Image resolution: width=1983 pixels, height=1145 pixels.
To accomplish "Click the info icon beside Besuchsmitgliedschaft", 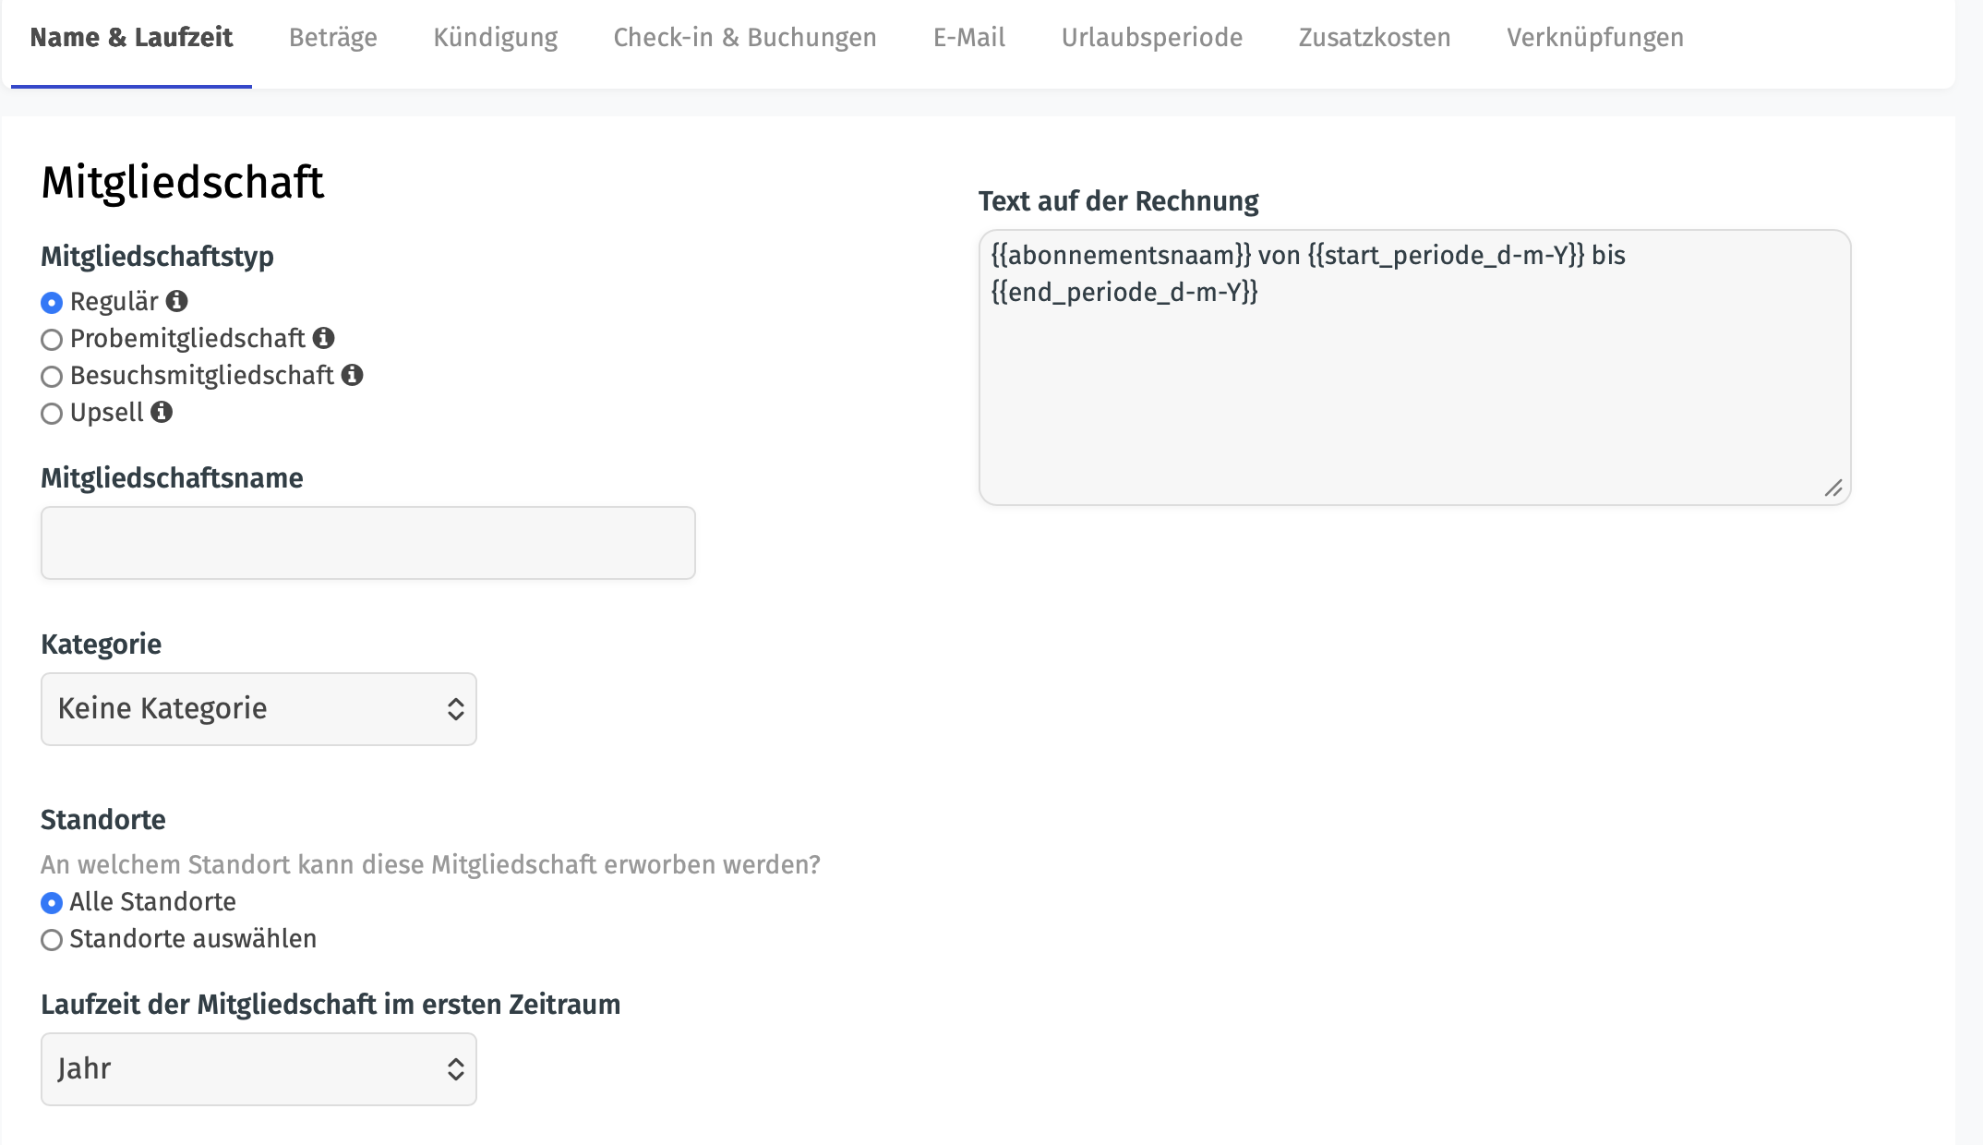I will 352,375.
